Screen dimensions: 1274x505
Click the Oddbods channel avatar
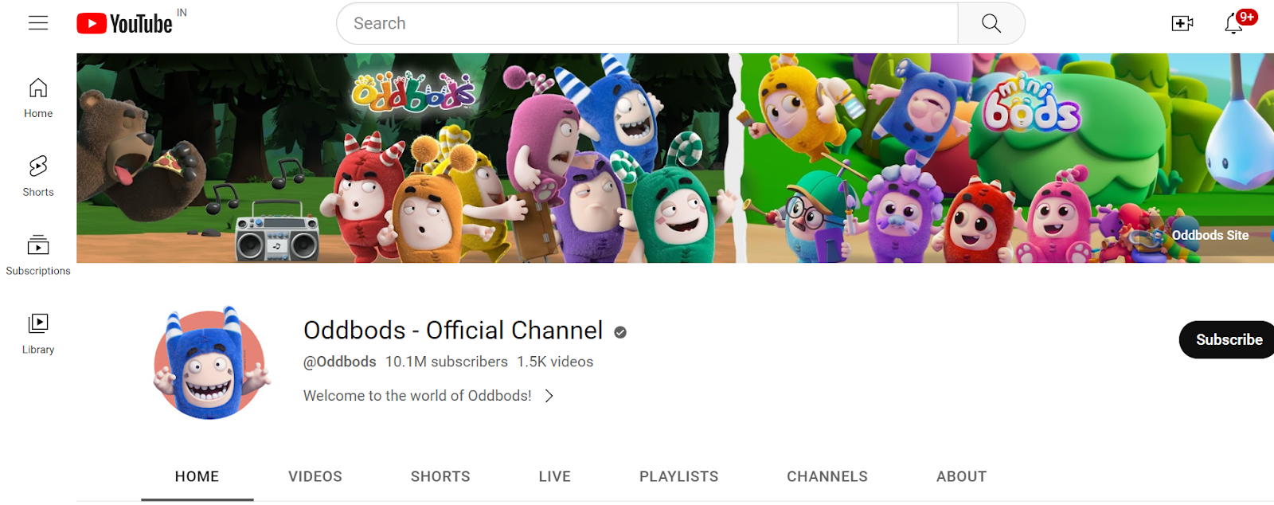[210, 363]
